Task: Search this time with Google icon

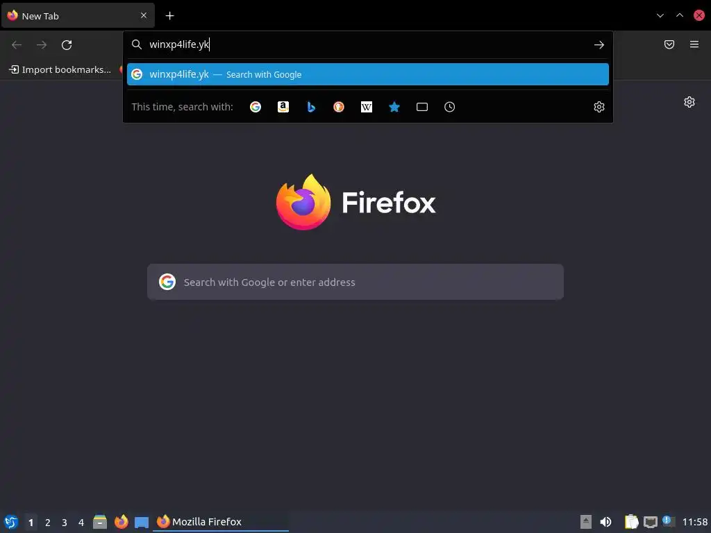Action: pos(256,107)
